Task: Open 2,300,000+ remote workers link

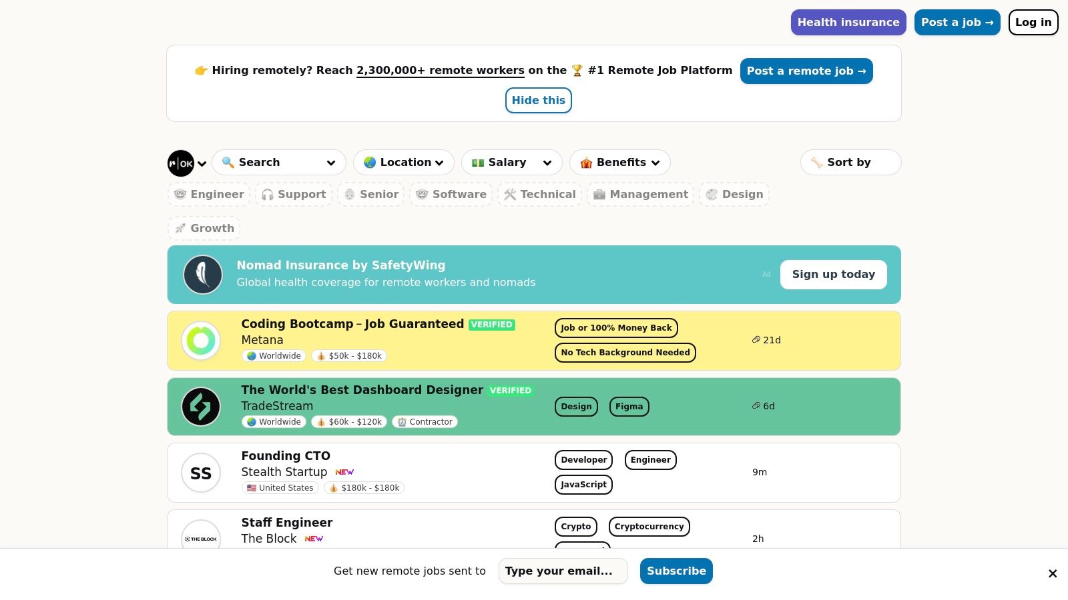Action: point(441,71)
